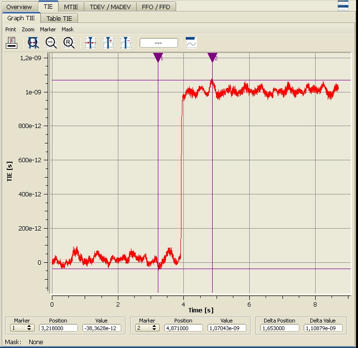358x348 pixels.
Task: Click the Marker 1 Position field
Action: click(x=58, y=328)
